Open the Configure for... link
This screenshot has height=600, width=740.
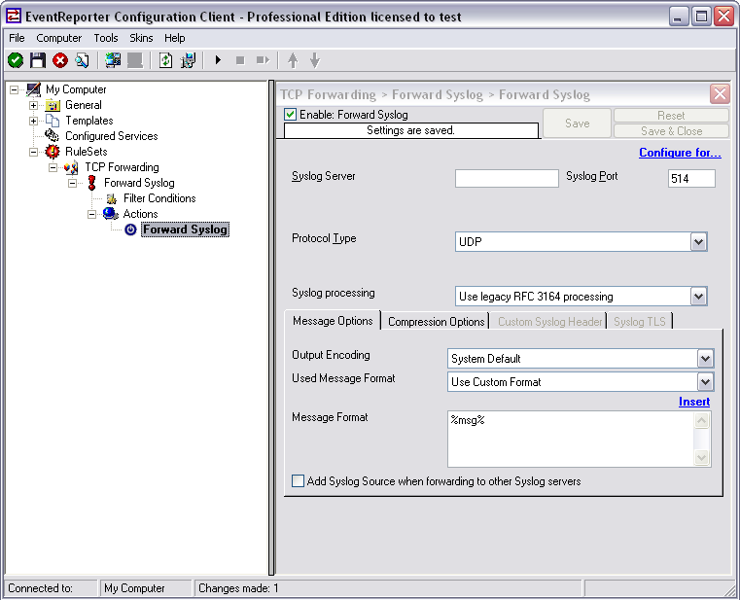click(x=680, y=153)
